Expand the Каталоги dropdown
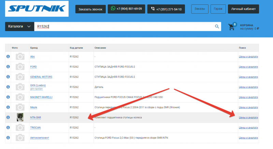 19,27
